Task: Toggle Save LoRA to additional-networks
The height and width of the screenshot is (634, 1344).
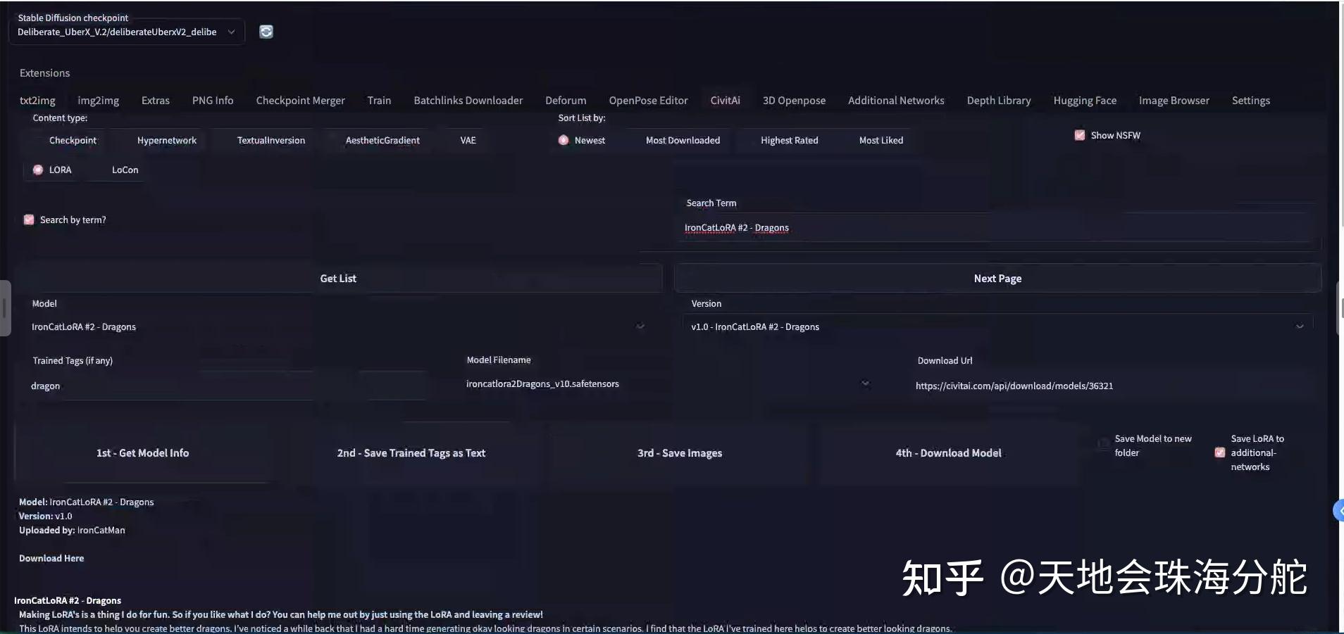Action: pyautogui.click(x=1219, y=452)
